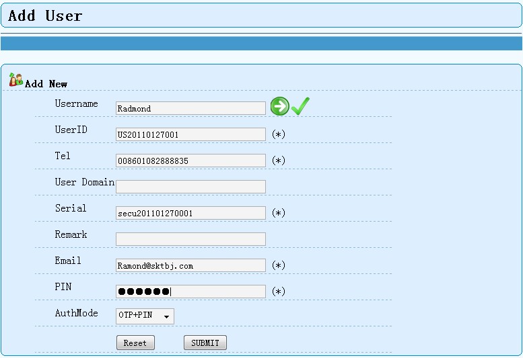Click the UserID label
523x358 pixels.
(x=71, y=130)
